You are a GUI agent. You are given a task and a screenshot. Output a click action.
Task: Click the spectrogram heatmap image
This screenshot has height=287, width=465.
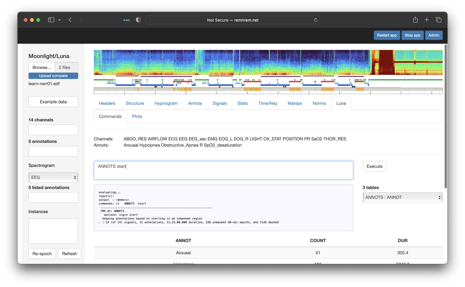coord(268,62)
